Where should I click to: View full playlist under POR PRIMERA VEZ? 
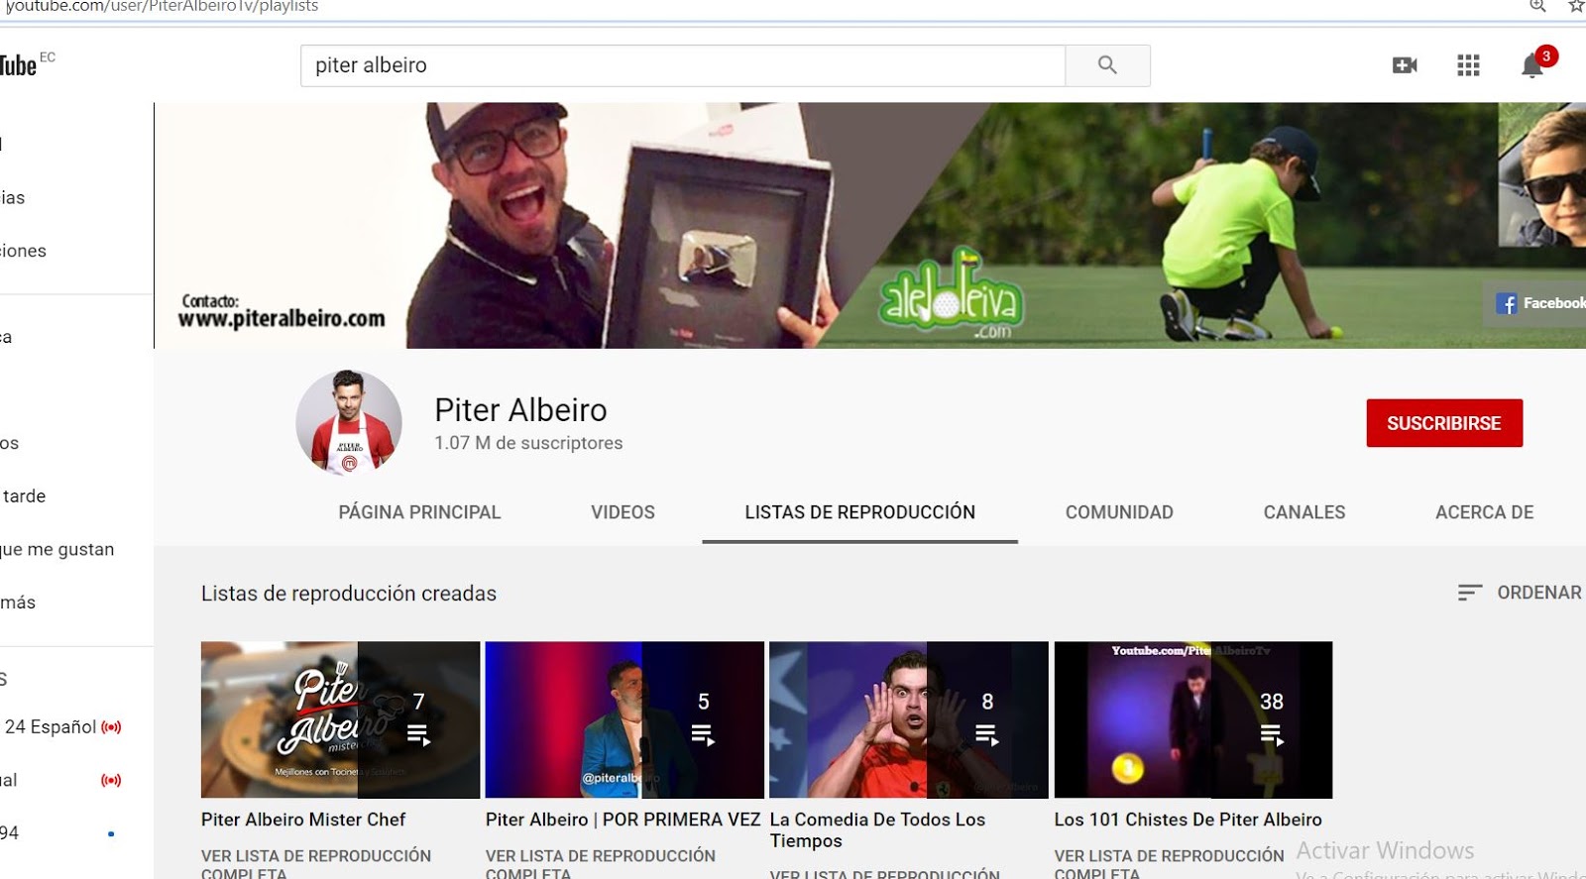coord(601,864)
